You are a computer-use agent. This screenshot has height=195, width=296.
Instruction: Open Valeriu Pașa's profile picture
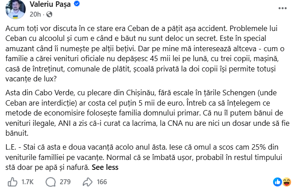15,9
